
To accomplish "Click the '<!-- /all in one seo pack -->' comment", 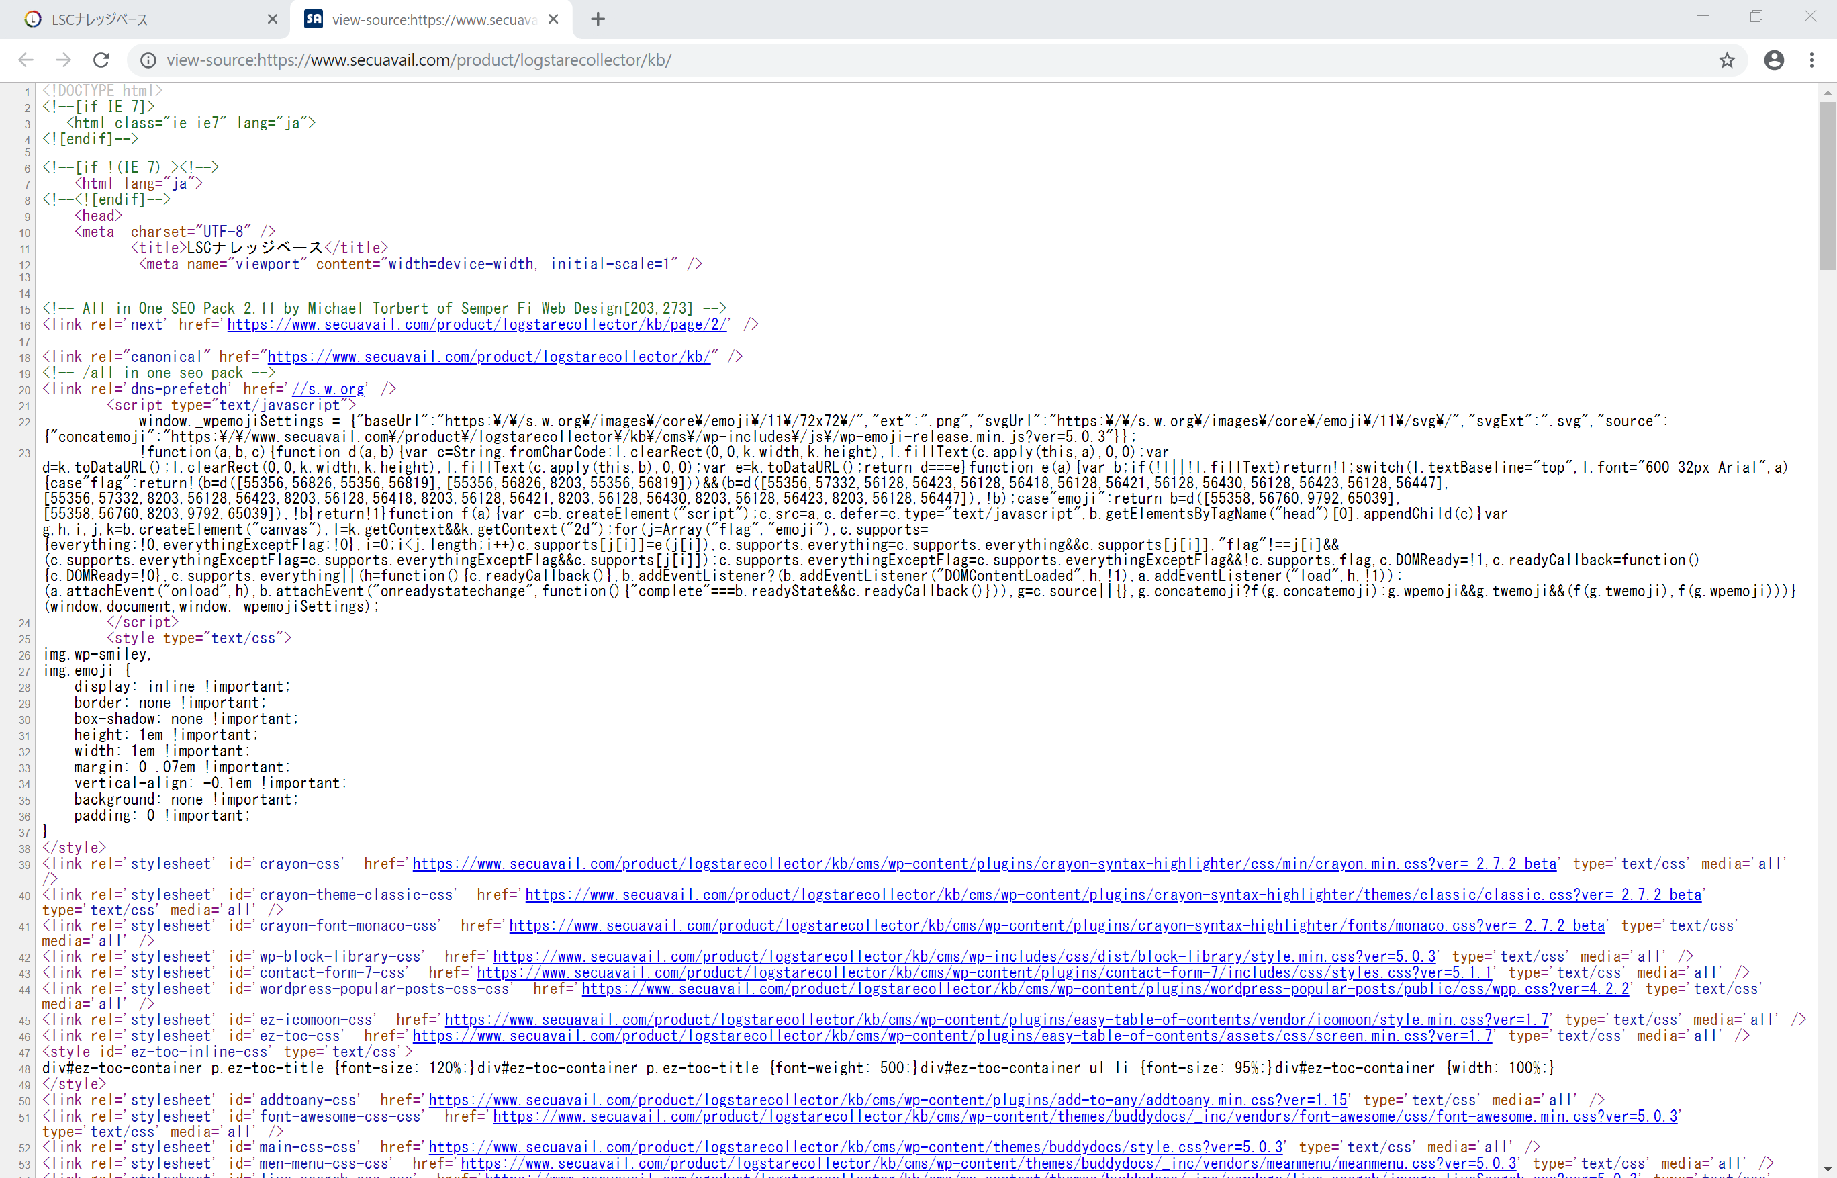I will coord(158,373).
